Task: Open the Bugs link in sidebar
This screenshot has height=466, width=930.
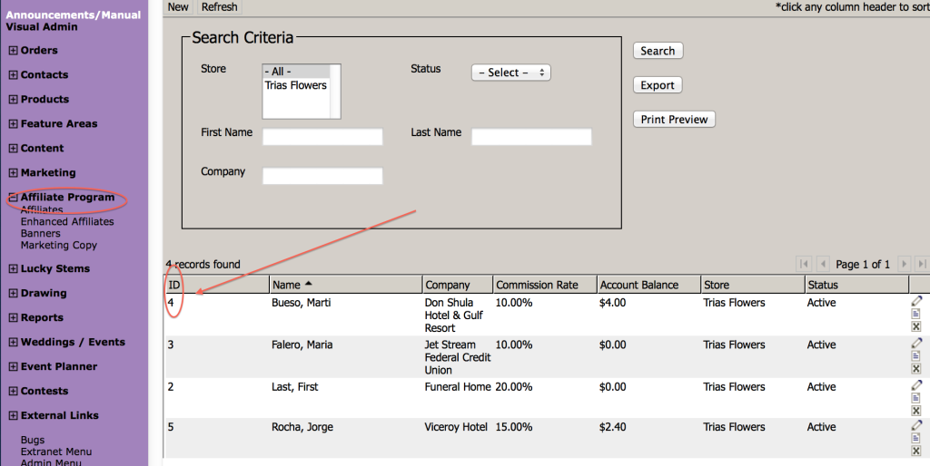Action: pos(33,440)
